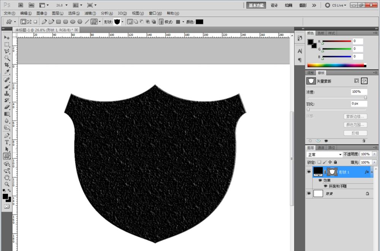
Task: Choose the Rounded Rectangle shape option
Action: (x=65, y=22)
